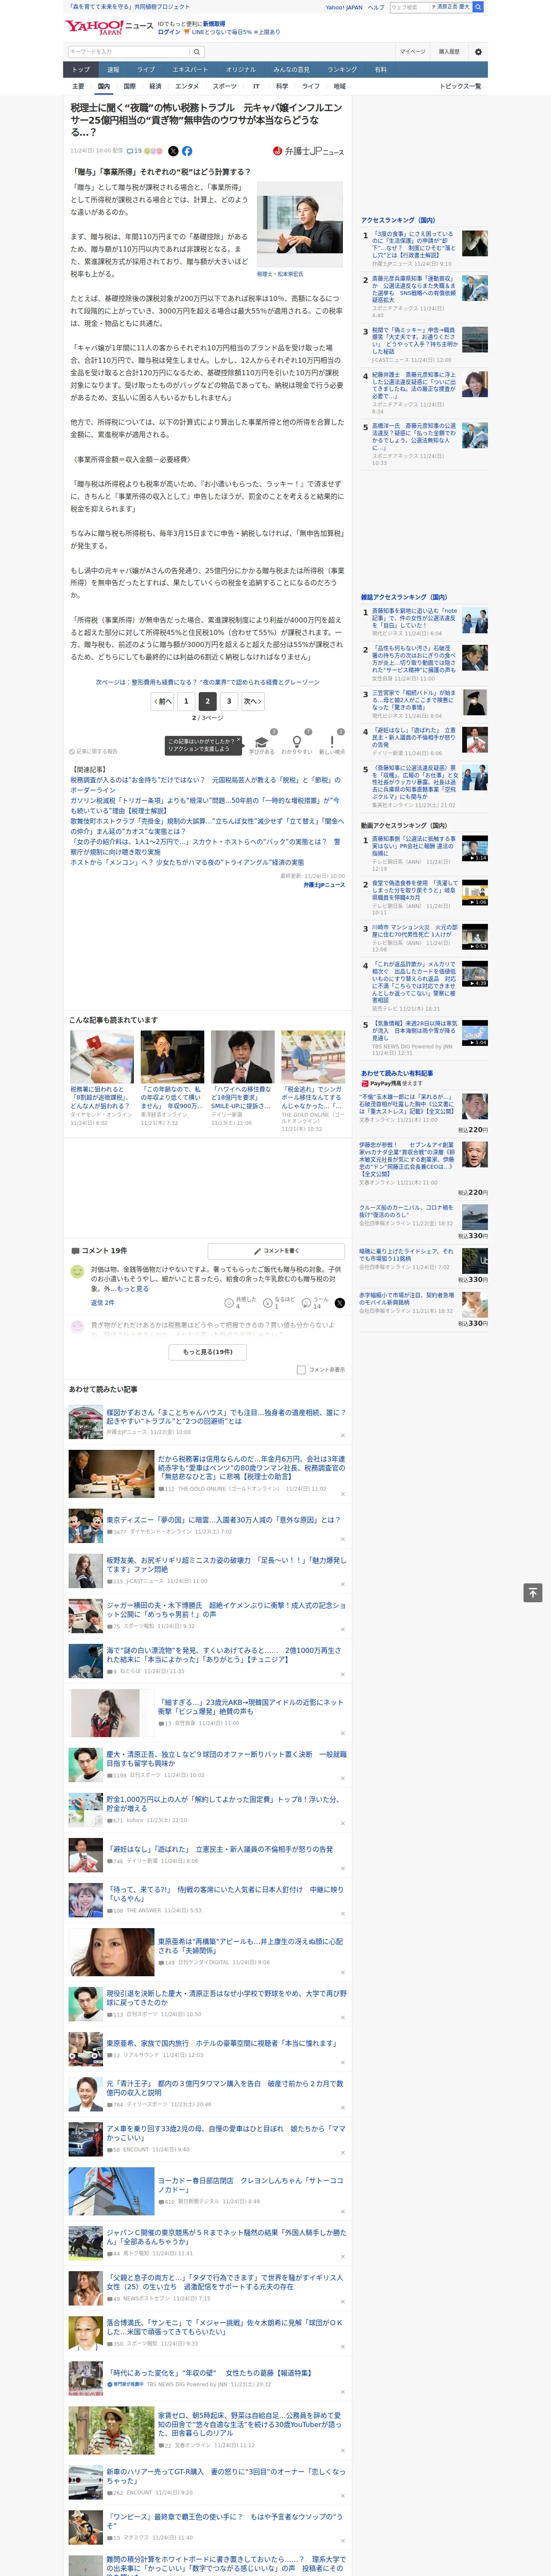Open related article about 税務調査 and お金持ち

[x=205, y=785]
